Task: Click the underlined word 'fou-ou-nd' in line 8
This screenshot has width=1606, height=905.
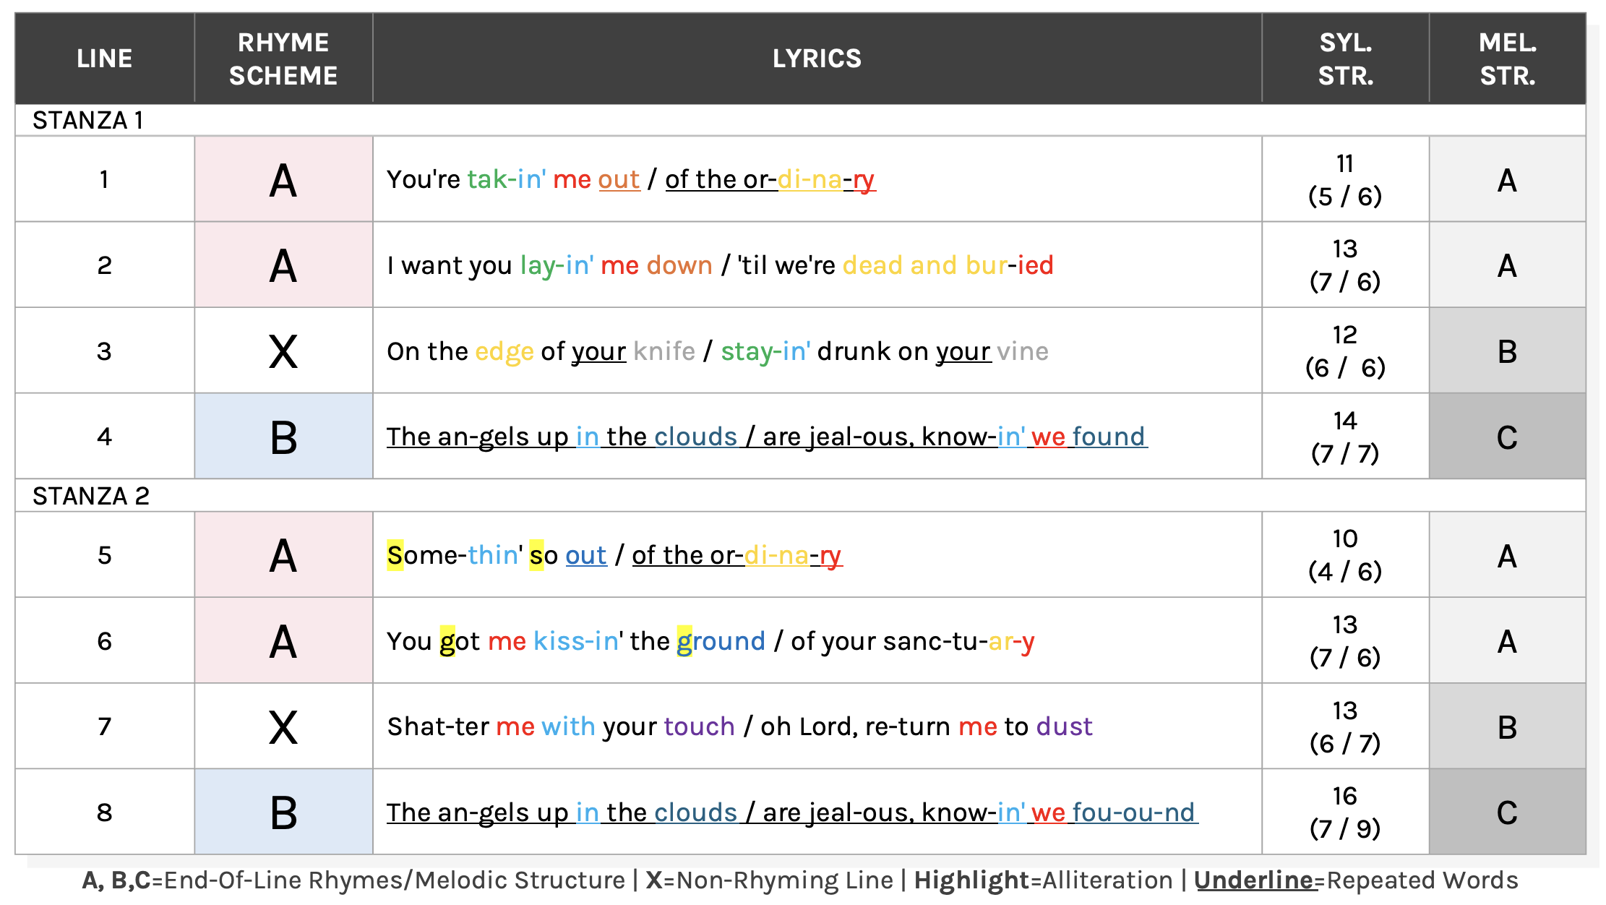Action: [x=1134, y=812]
